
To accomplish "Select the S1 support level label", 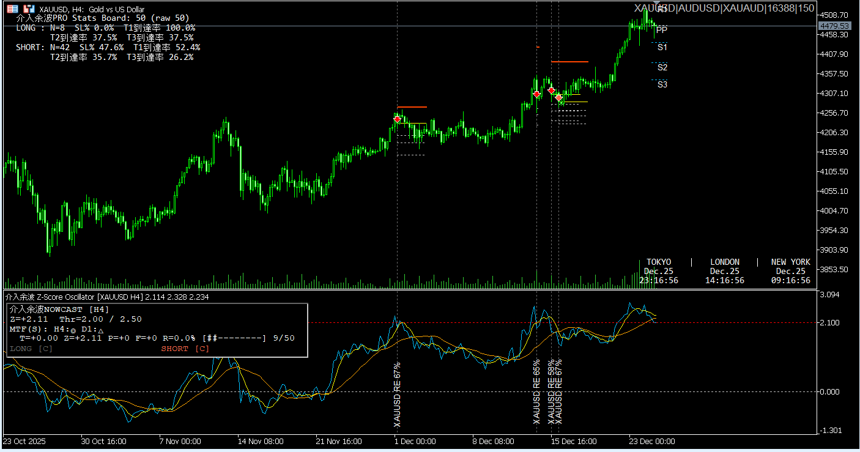I will (662, 47).
